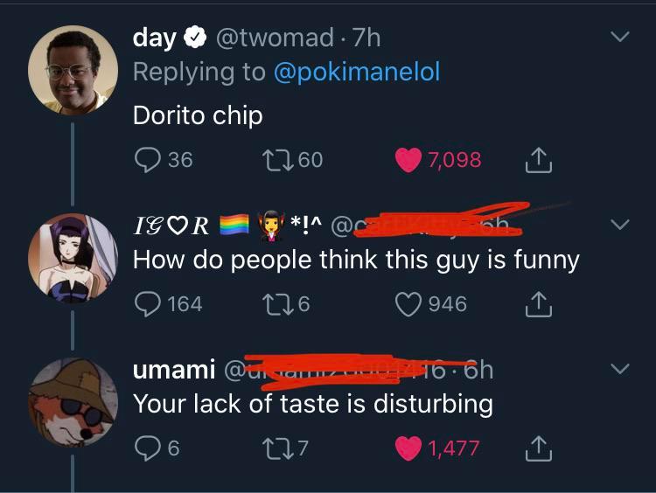Unlike the Dorito chip tweet
Viewport: 656px width, 493px height.
point(408,160)
